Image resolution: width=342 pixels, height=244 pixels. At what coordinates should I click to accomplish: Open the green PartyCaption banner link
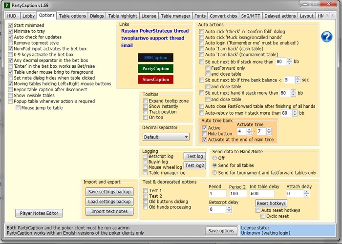(155, 69)
